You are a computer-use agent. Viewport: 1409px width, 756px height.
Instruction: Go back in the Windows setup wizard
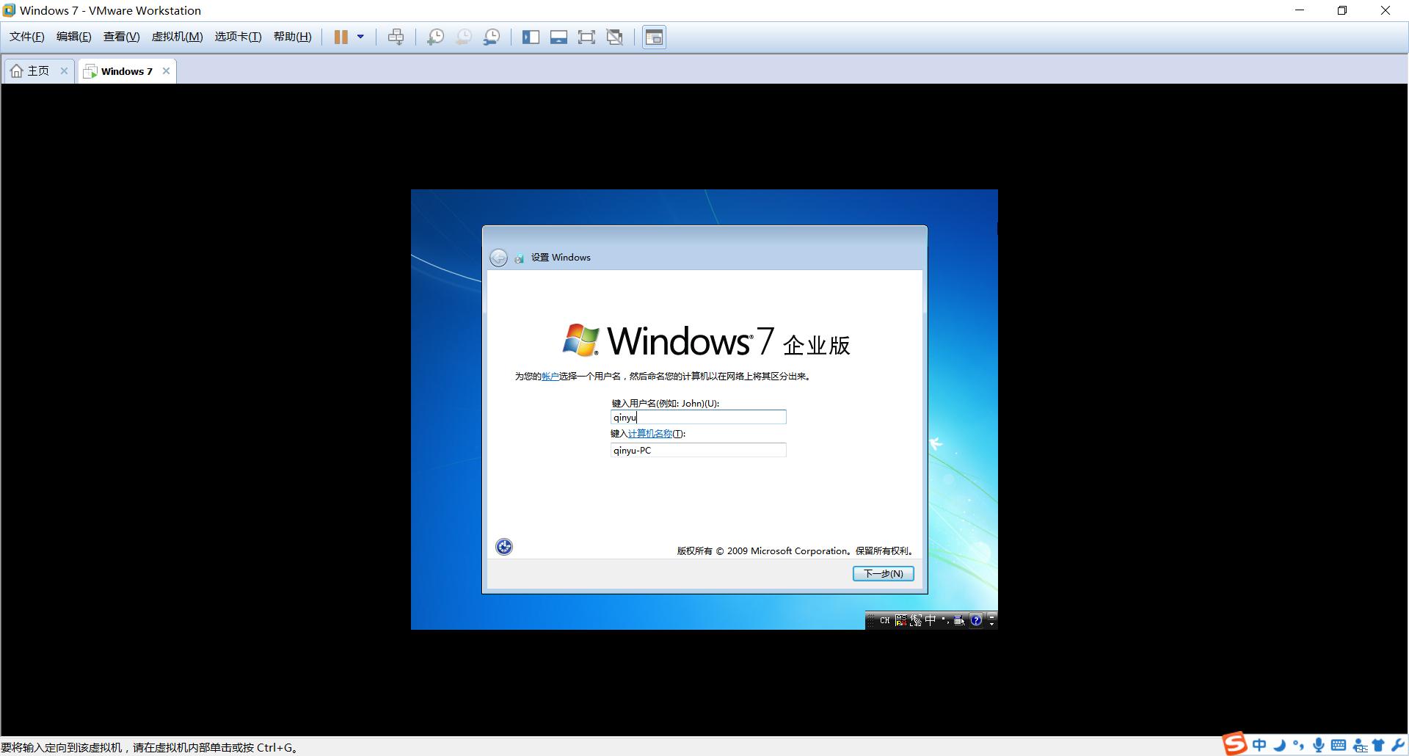(x=498, y=258)
